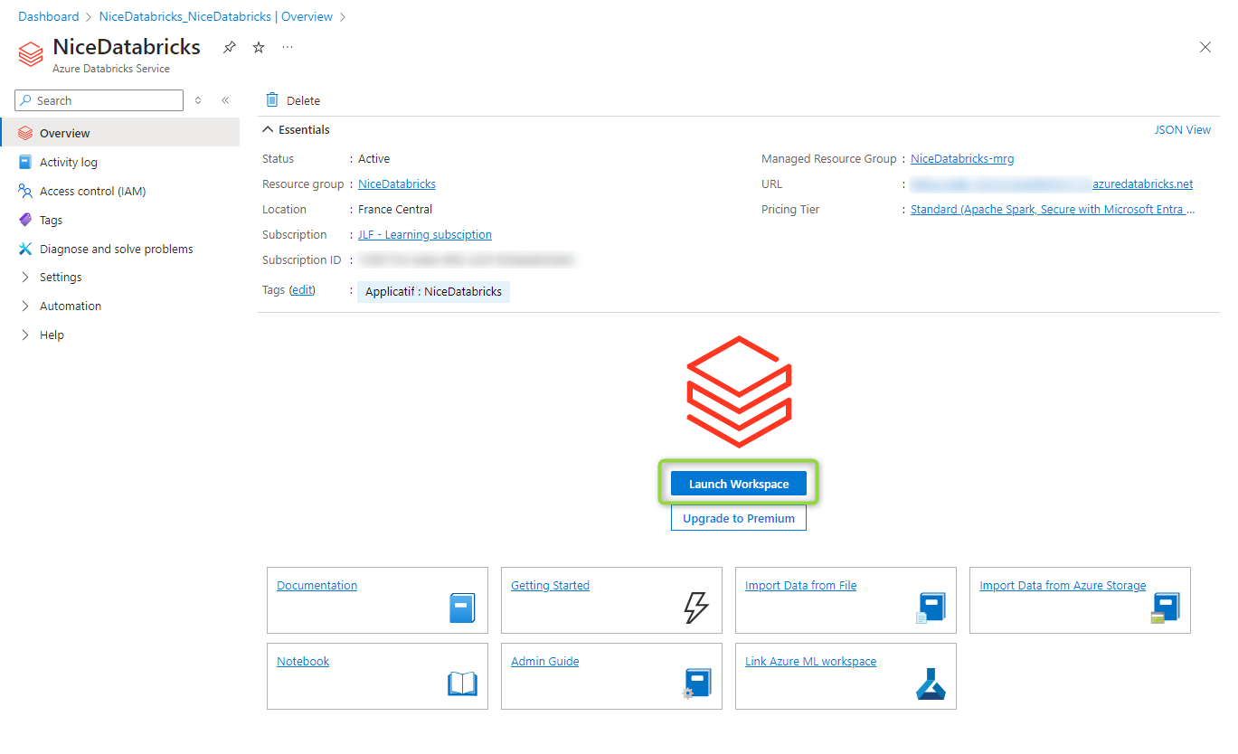Open the NiceDatabricks resource group link
This screenshot has width=1238, height=754.
pos(397,184)
